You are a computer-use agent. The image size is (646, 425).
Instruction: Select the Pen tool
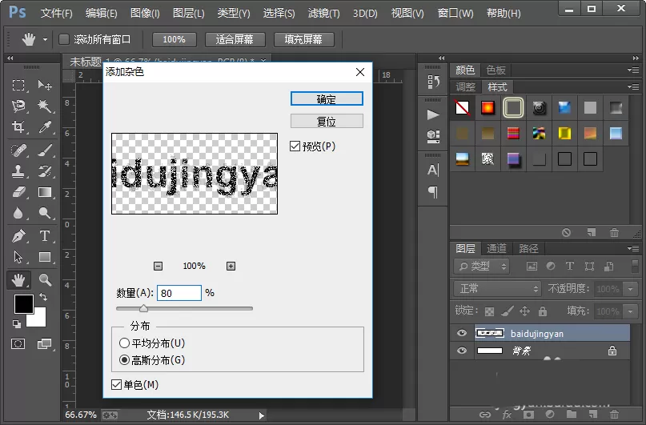[18, 236]
